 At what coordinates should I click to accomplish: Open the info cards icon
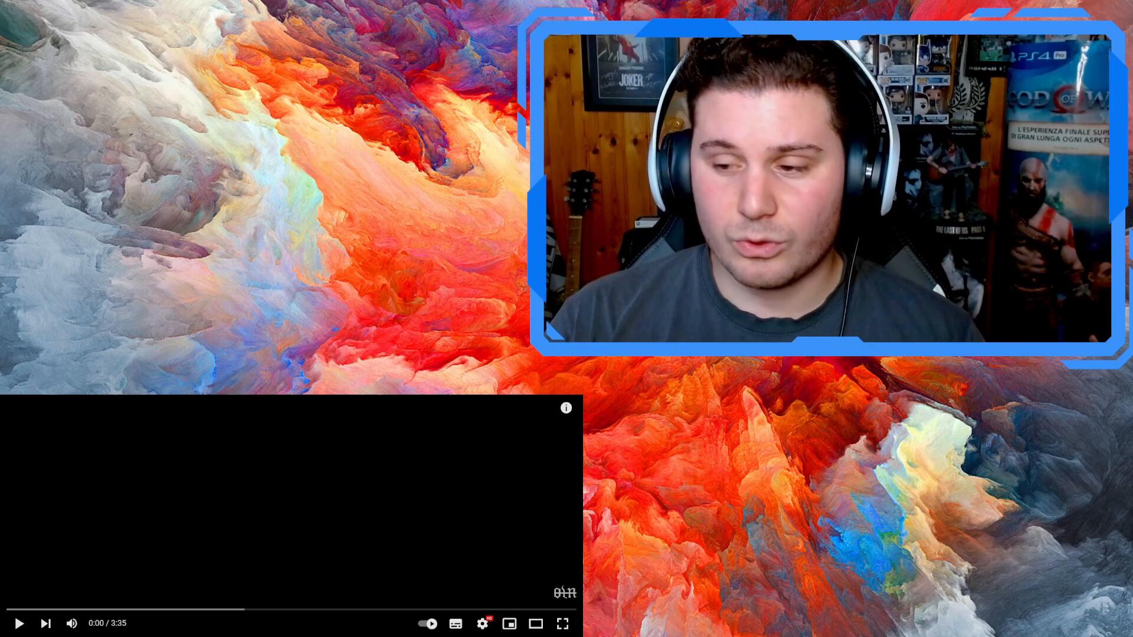566,408
